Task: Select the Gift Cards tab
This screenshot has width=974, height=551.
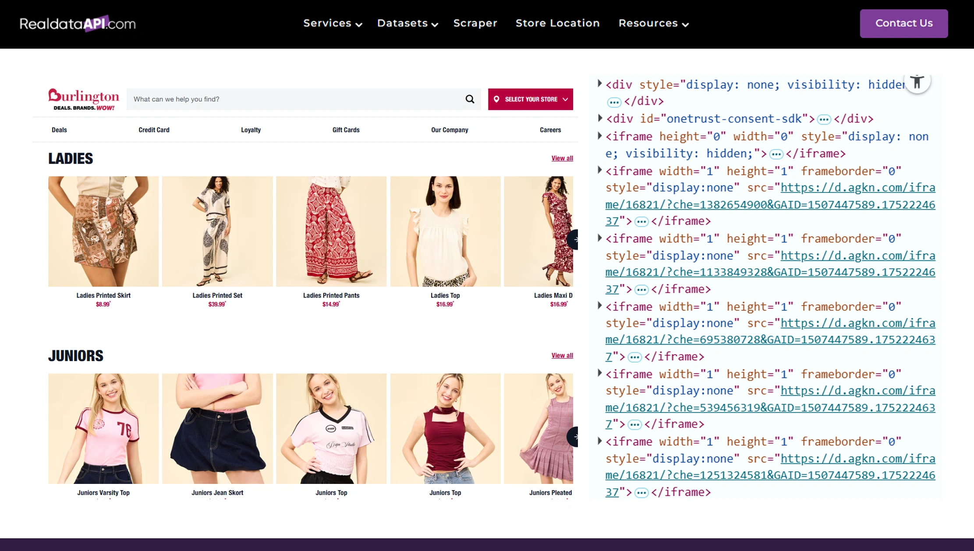Action: (x=346, y=130)
